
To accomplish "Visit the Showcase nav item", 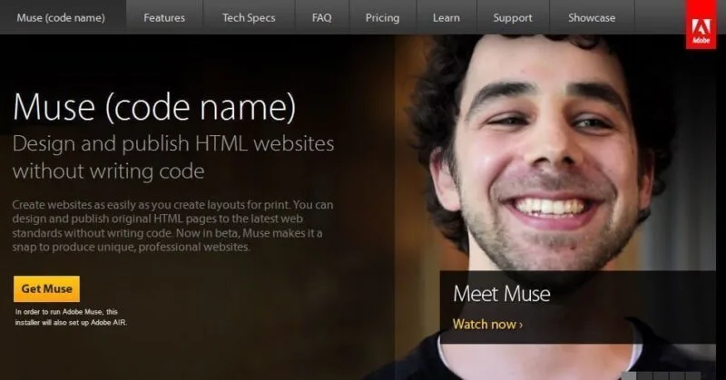I will click(592, 17).
